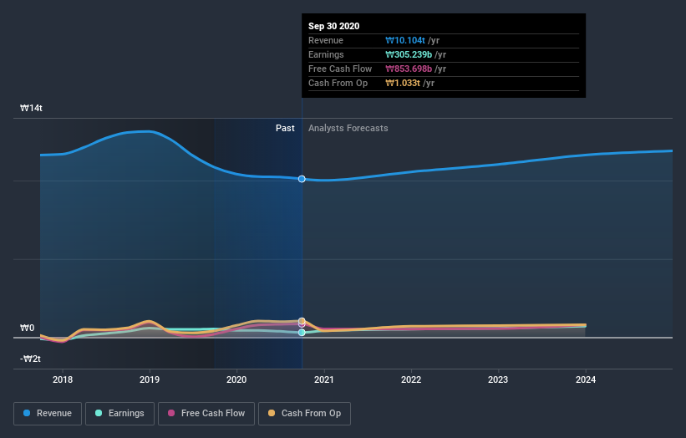
Task: Click the Past section label
Action: coord(285,128)
